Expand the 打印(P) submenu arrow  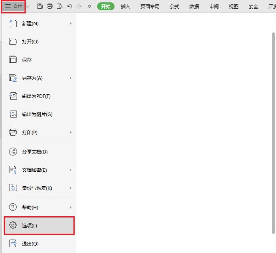coord(70,132)
